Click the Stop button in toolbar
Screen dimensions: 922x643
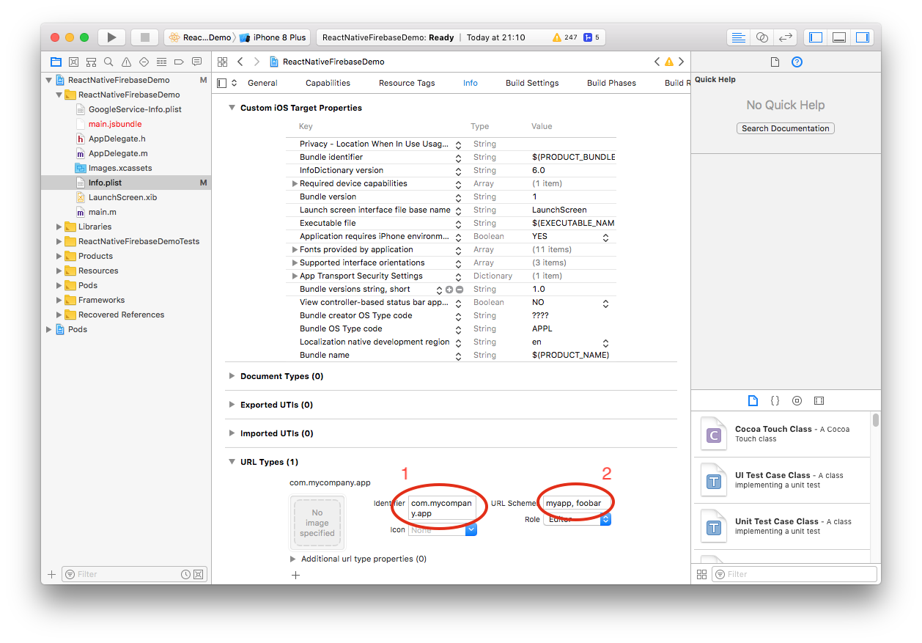144,37
